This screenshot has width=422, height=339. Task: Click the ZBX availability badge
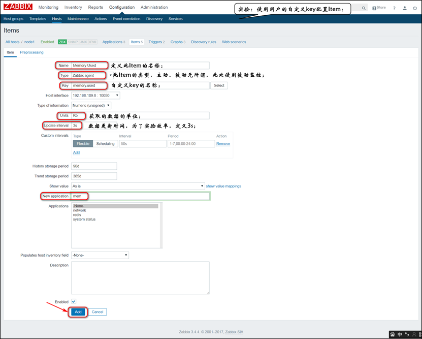tap(62, 42)
